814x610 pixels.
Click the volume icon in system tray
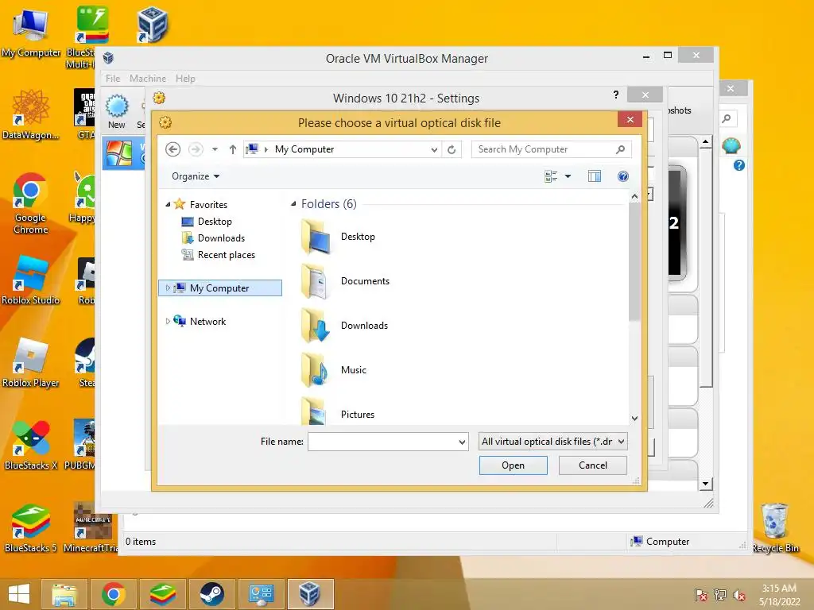739,595
